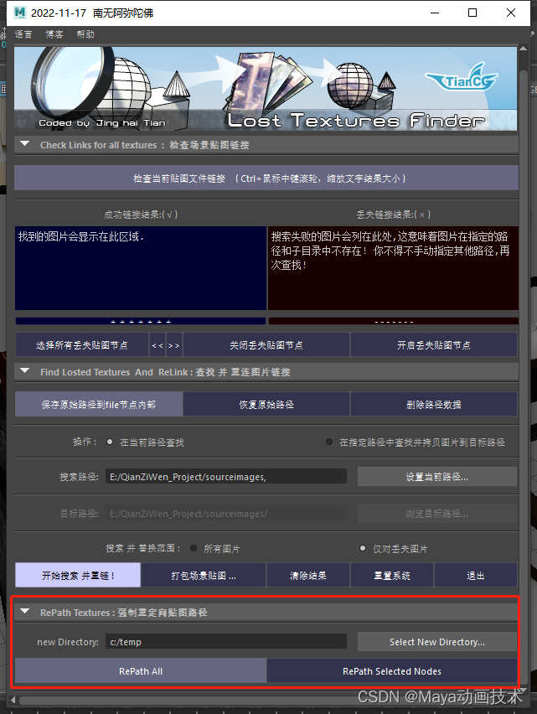Click the >> next node button
537x714 pixels.
174,345
